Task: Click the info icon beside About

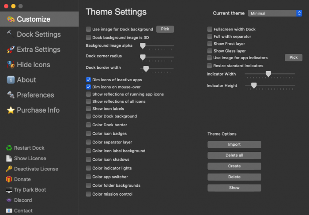Action: coord(11,80)
